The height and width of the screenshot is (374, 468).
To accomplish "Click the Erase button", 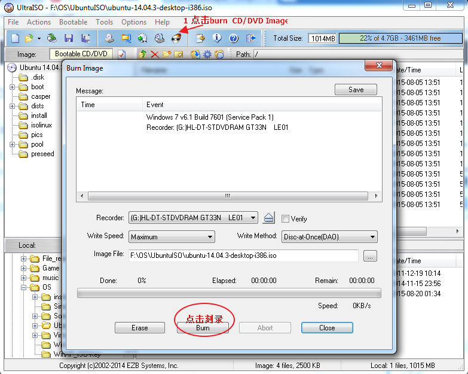I will pyautogui.click(x=140, y=328).
